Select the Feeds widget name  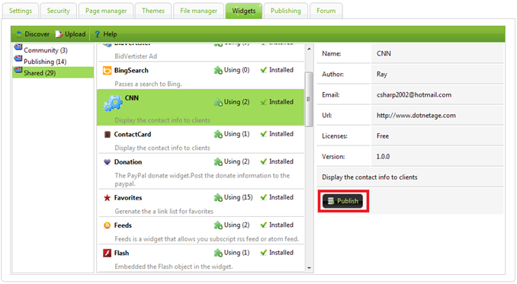click(x=123, y=225)
